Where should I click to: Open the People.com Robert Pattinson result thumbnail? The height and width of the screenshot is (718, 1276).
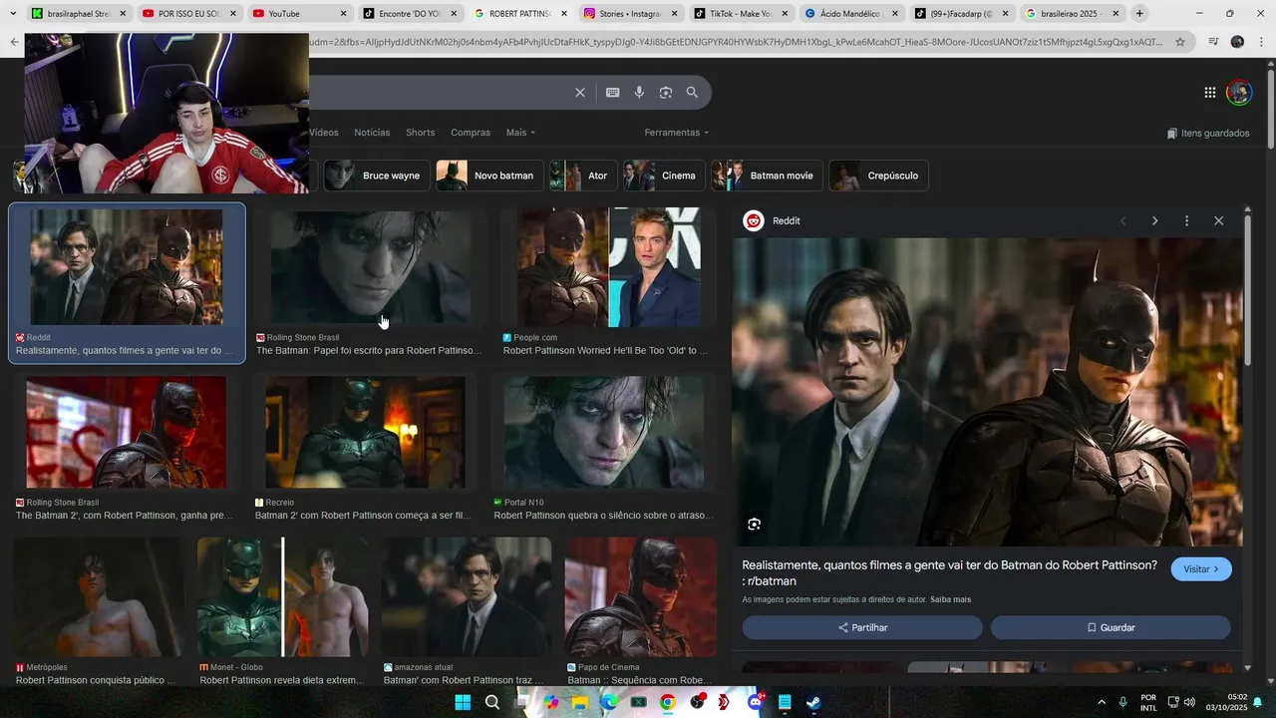click(x=609, y=267)
